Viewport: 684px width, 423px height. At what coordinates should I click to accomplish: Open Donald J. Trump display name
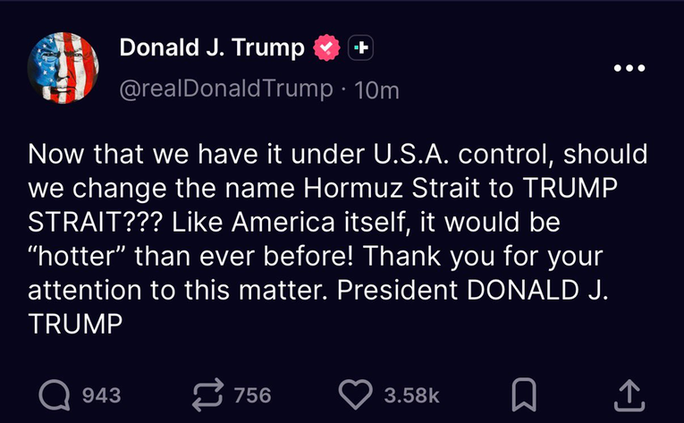[x=212, y=47]
